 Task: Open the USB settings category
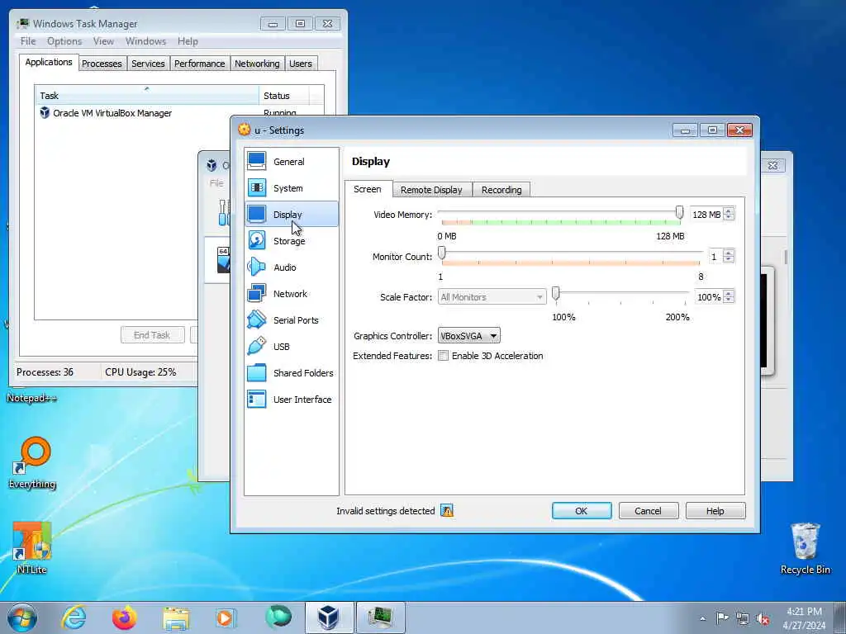(x=292, y=346)
